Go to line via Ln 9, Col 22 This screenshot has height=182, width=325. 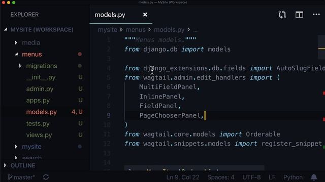click(x=183, y=177)
